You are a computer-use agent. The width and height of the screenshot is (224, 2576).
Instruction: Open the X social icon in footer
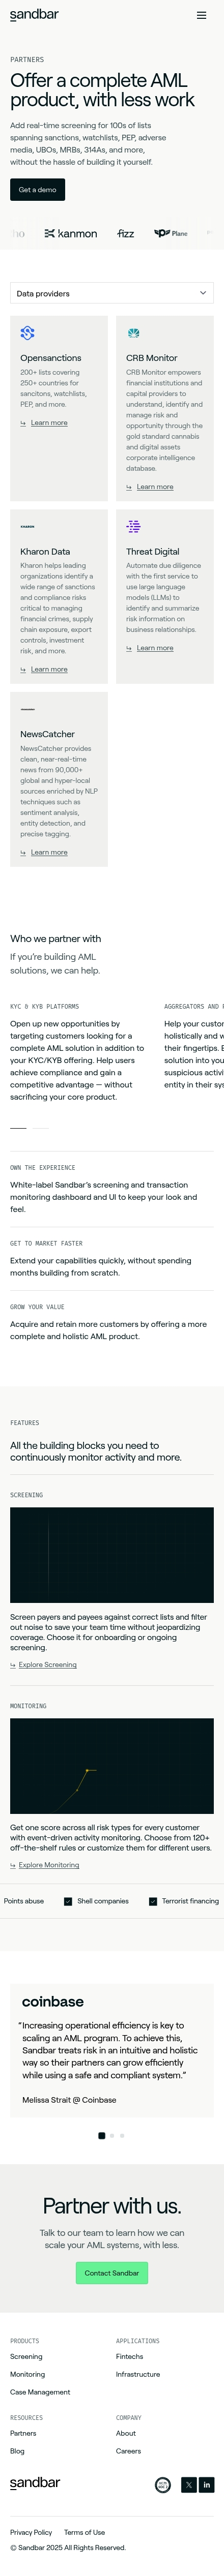click(x=188, y=2485)
